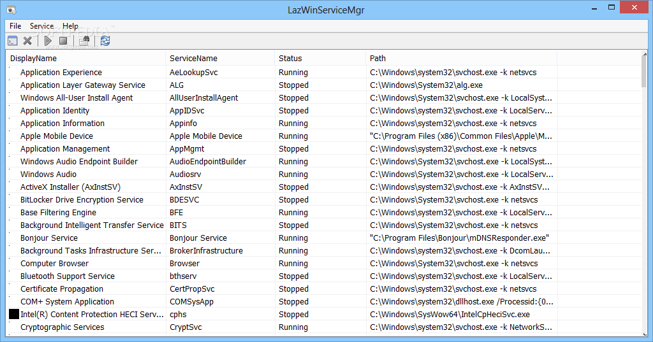653x342 pixels.
Task: Click the bthserv service name cell
Action: [x=183, y=276]
